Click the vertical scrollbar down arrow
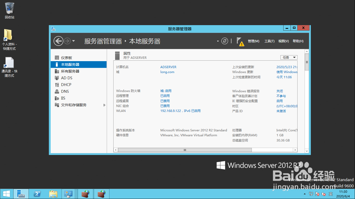The width and height of the screenshot is (355, 199). (x=307, y=151)
